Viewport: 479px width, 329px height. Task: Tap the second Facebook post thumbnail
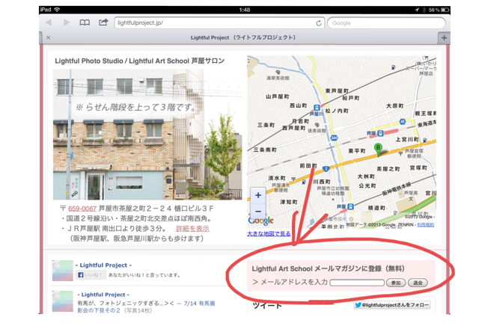tap(63, 302)
